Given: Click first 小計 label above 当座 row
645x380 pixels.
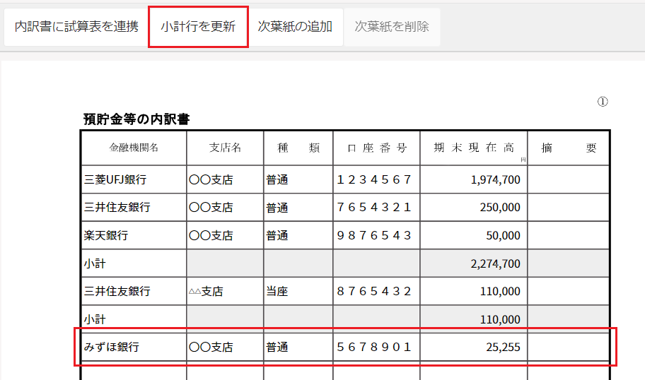Looking at the screenshot, I should click(x=95, y=263).
